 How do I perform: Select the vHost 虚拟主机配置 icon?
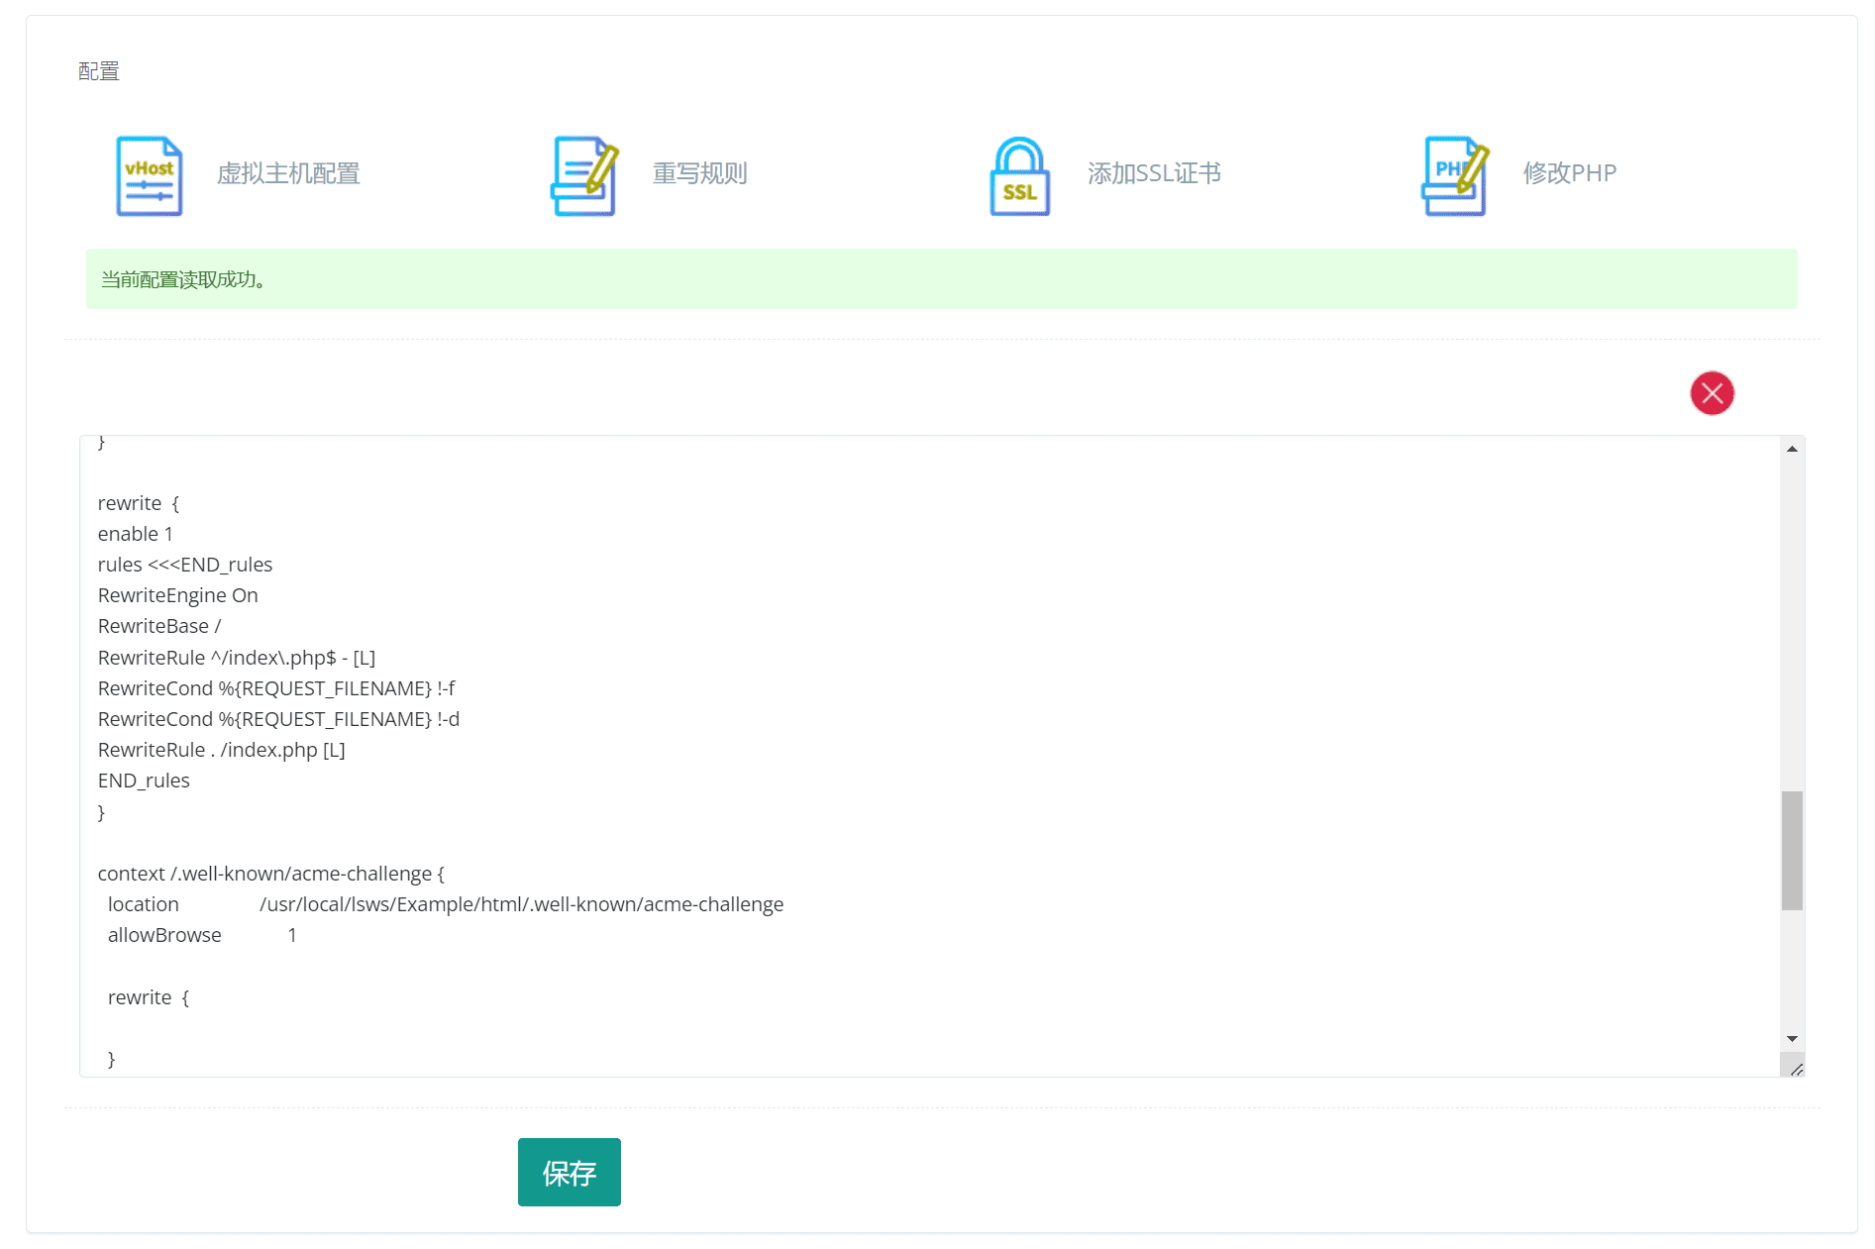tap(150, 174)
